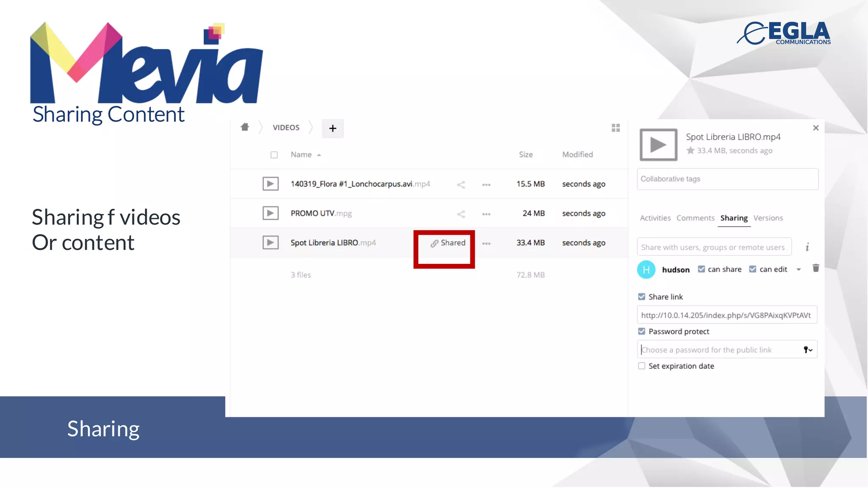The width and height of the screenshot is (868, 488).
Task: Delete hudson share with trash icon
Action: coord(815,268)
